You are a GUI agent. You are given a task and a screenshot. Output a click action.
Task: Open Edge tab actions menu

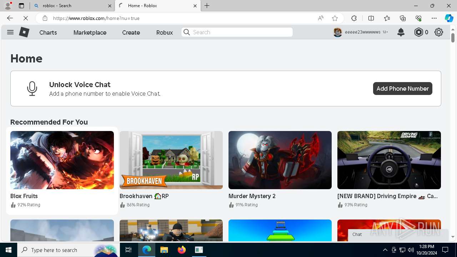click(21, 6)
